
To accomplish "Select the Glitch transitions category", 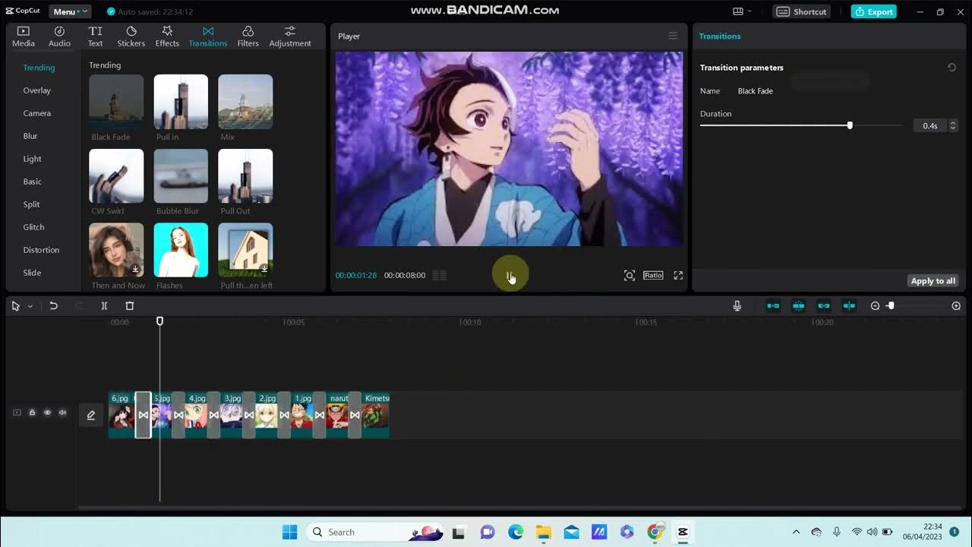I will click(33, 227).
